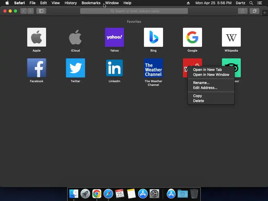Viewport: 268px width, 201px height.
Task: Go forward with the forward arrow
Action: click(30, 11)
